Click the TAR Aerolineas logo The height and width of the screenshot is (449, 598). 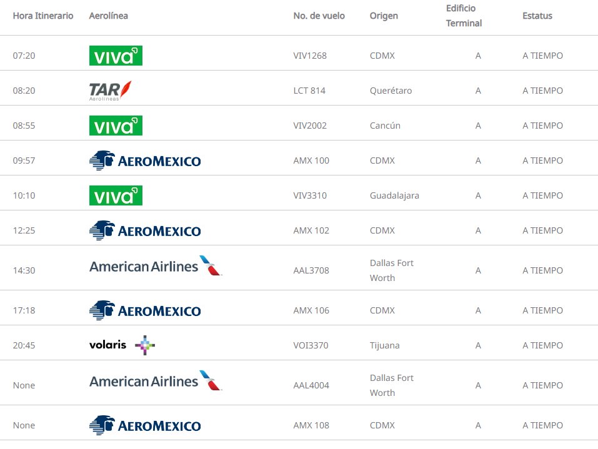(x=110, y=91)
